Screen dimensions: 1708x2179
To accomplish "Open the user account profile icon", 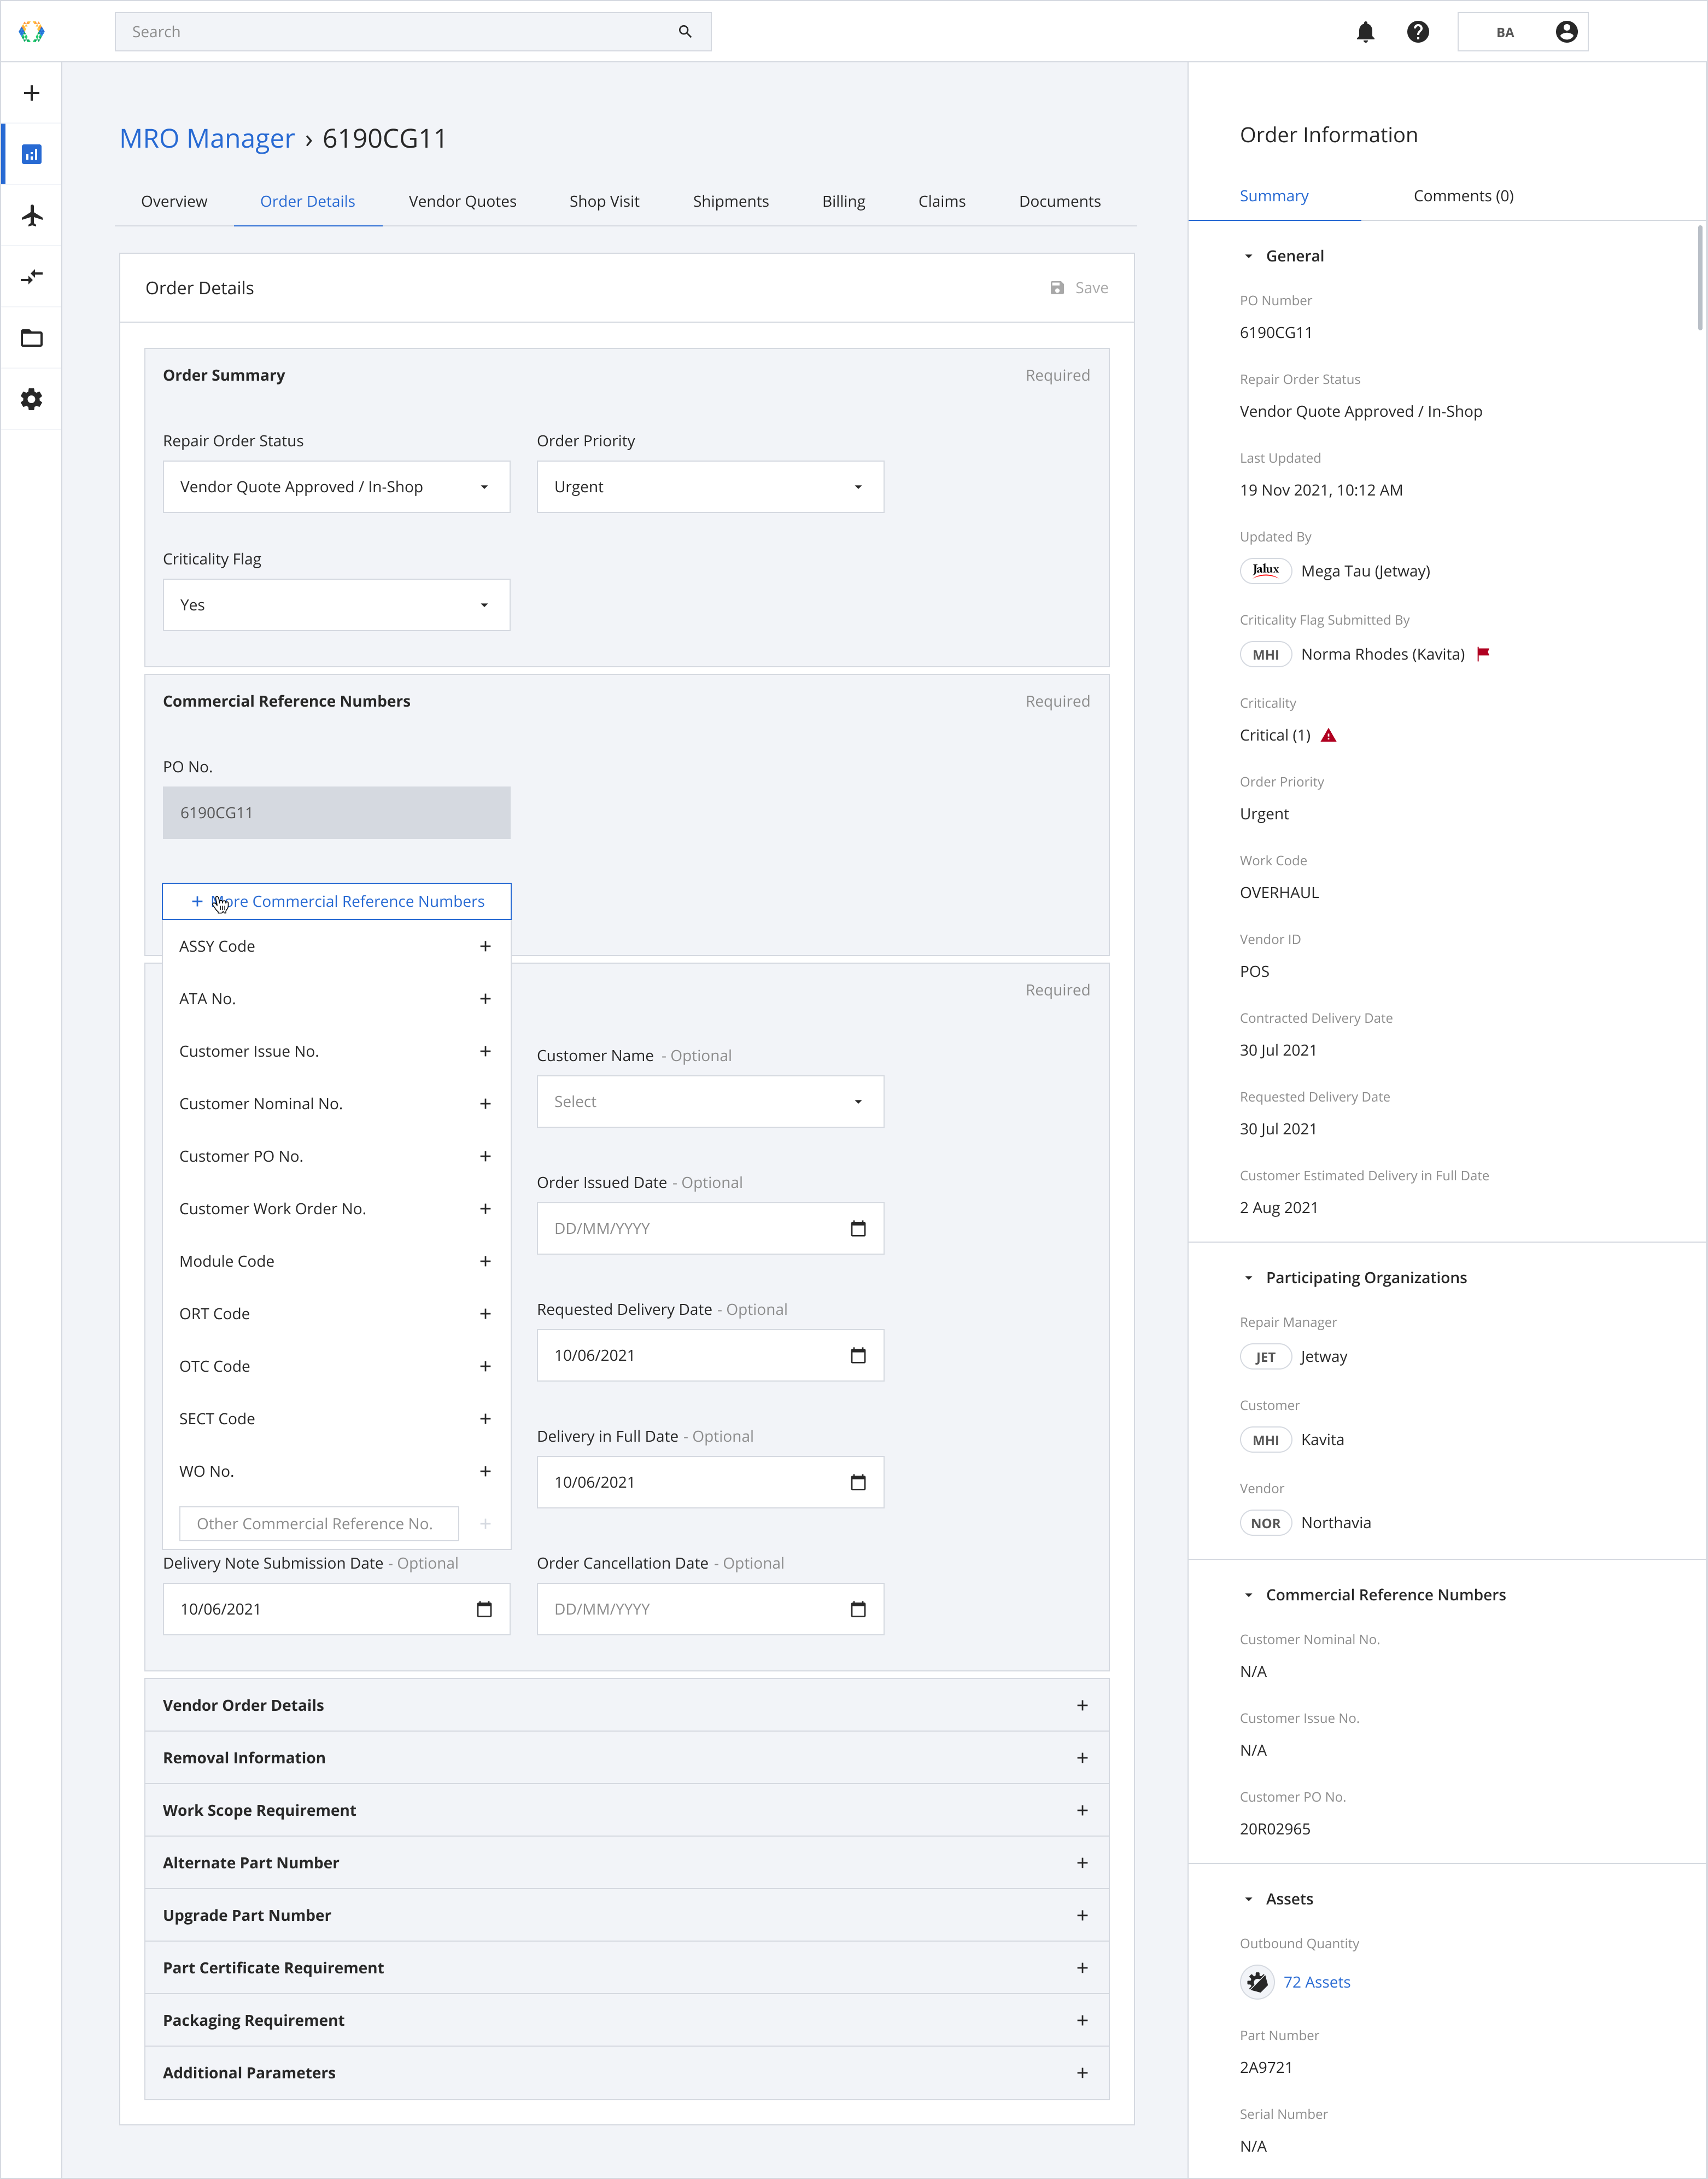I will [x=1566, y=32].
